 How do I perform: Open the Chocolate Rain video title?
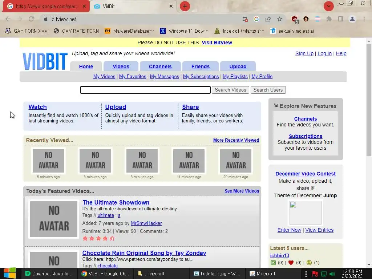click(144, 253)
